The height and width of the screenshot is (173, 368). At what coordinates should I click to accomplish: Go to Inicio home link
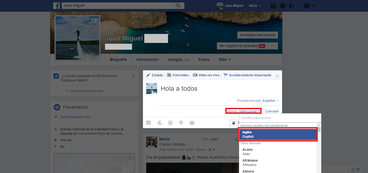(253, 6)
